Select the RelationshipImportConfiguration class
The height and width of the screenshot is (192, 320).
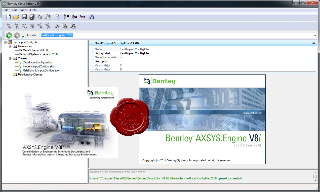pos(42,70)
